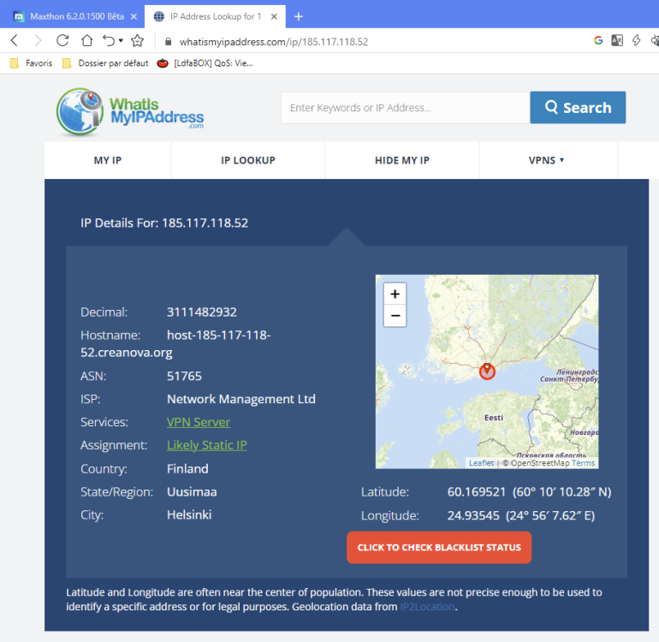Viewport: 659px width, 642px height.
Task: Open the undo history dropdown arrow
Action: click(x=121, y=40)
